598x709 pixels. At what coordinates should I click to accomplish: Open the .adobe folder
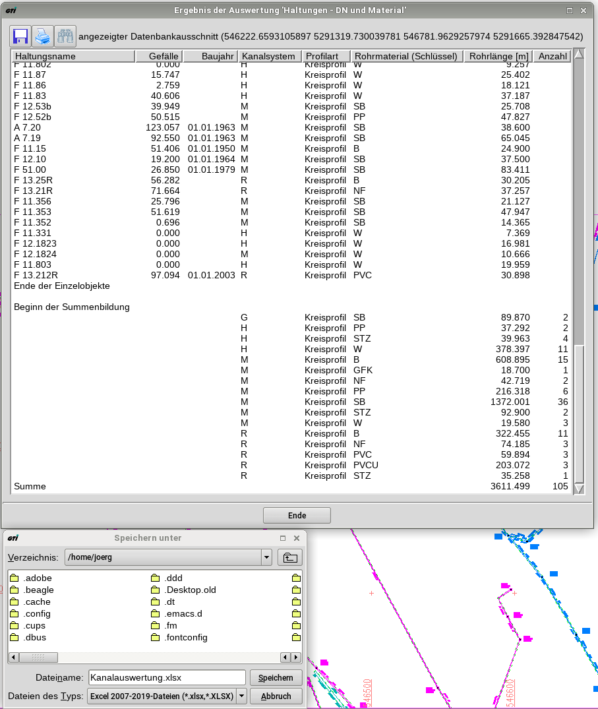[x=37, y=578]
